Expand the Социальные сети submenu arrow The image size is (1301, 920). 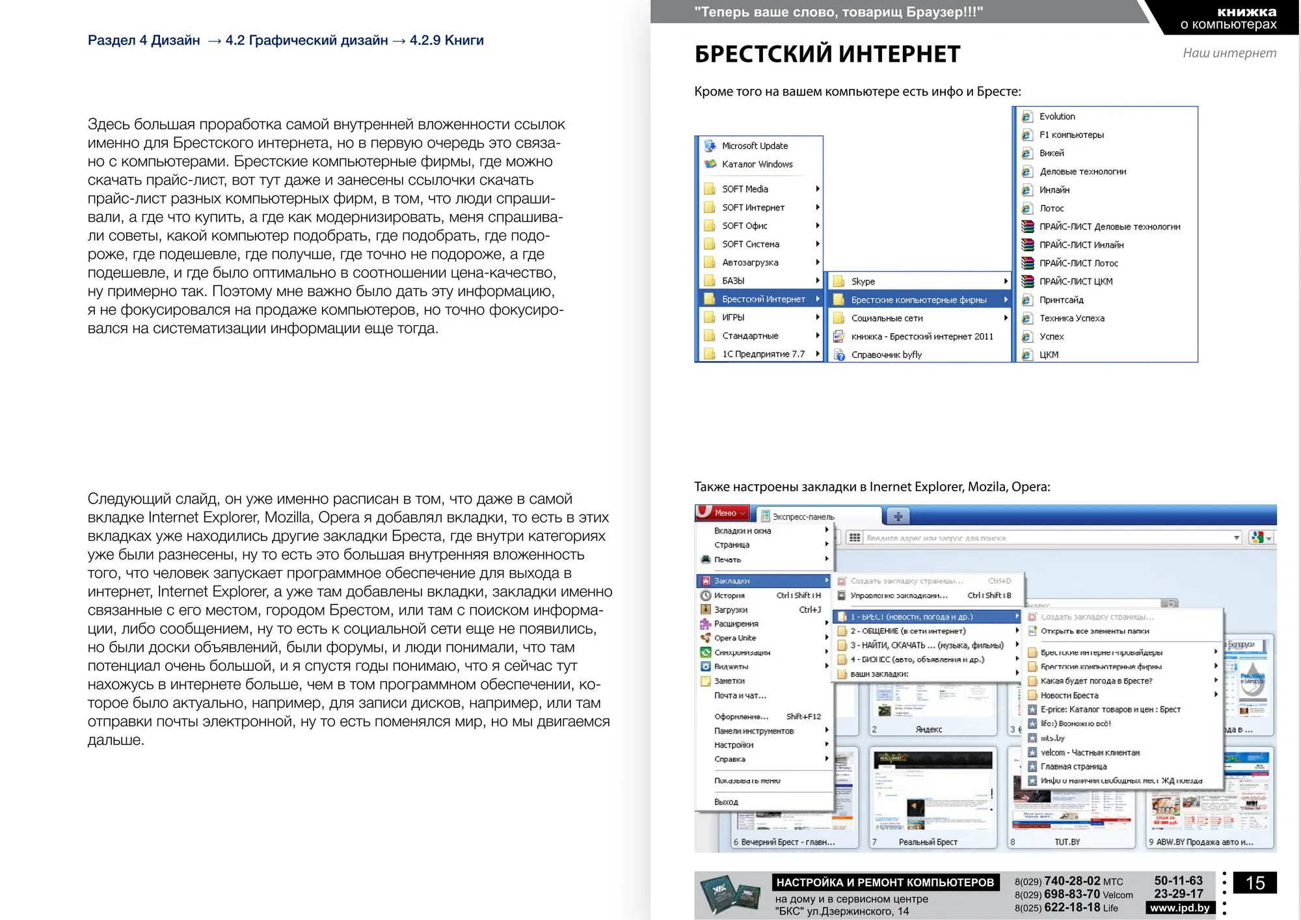pyautogui.click(x=1006, y=318)
